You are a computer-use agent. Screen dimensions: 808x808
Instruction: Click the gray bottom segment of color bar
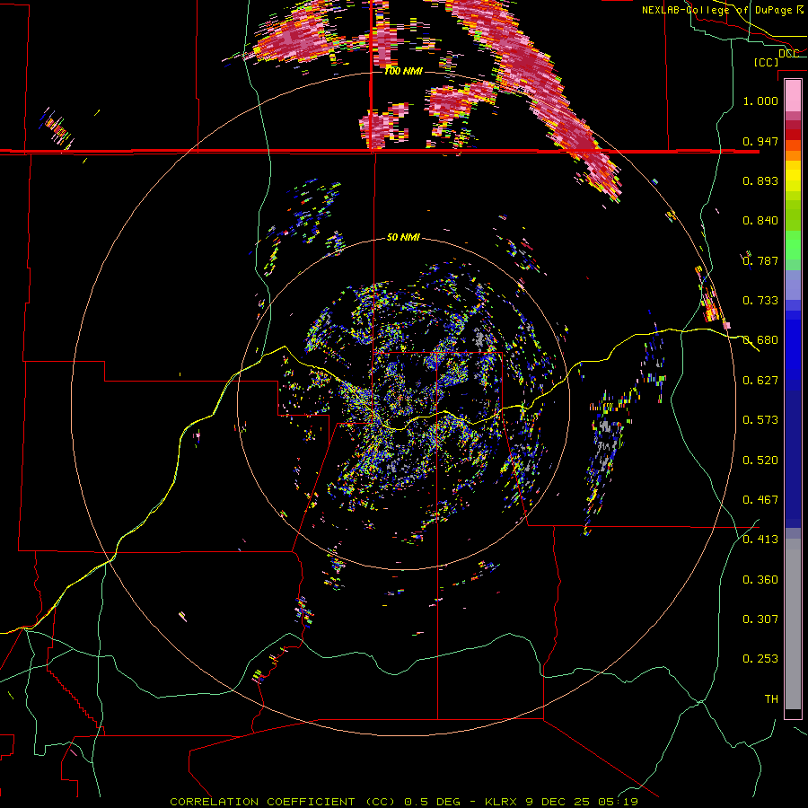coord(793,624)
